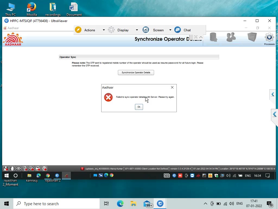
Task: Expand the upper side-panel arrow on right edge
Action: 273,94
